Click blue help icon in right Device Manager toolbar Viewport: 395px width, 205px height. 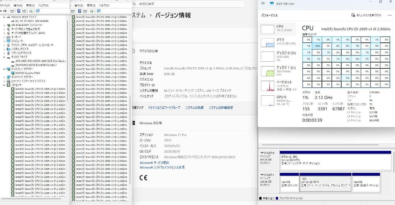pyautogui.click(x=80, y=11)
